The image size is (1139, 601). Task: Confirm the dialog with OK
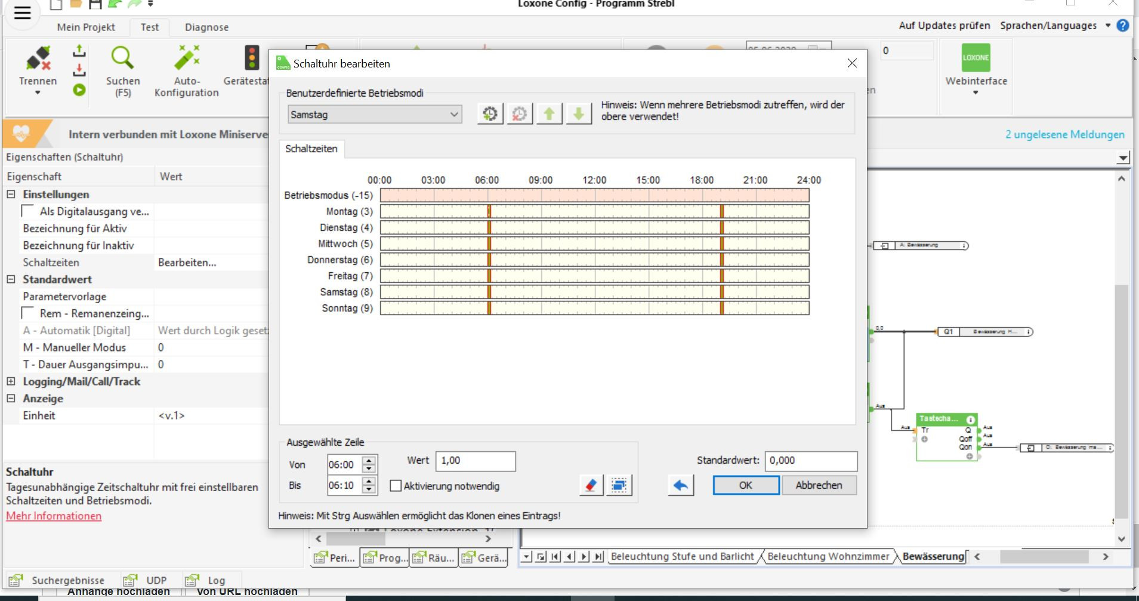click(x=745, y=485)
